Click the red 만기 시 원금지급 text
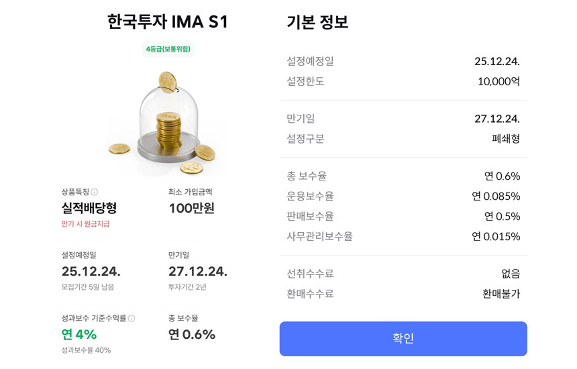577x369 pixels. point(85,224)
